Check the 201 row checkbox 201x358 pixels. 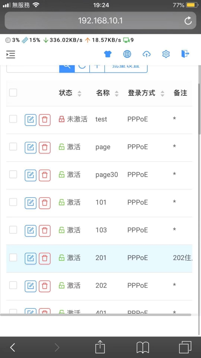tap(13, 258)
